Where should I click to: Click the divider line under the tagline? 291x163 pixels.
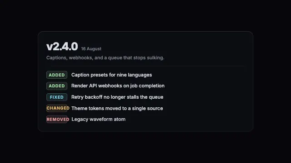(x=147, y=66)
